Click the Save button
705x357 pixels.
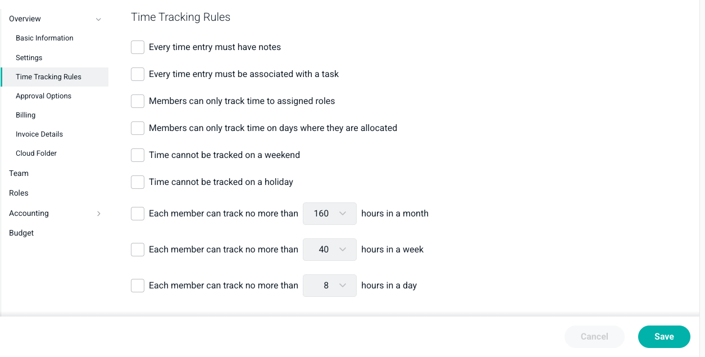click(x=664, y=337)
